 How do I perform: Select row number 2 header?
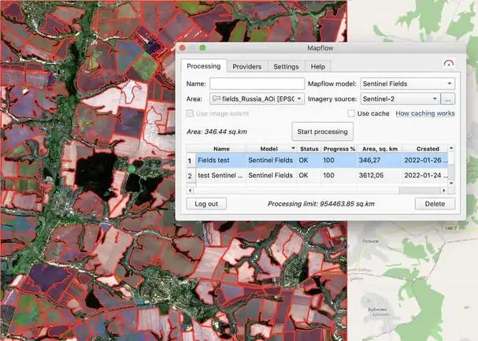point(191,176)
